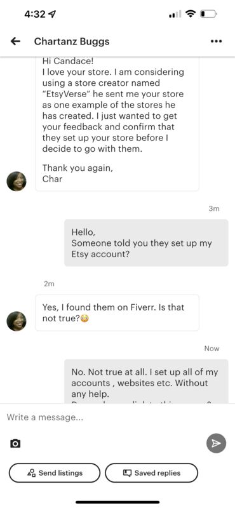Open the three-dot more options menu
This screenshot has width=235, height=508.
tap(216, 41)
